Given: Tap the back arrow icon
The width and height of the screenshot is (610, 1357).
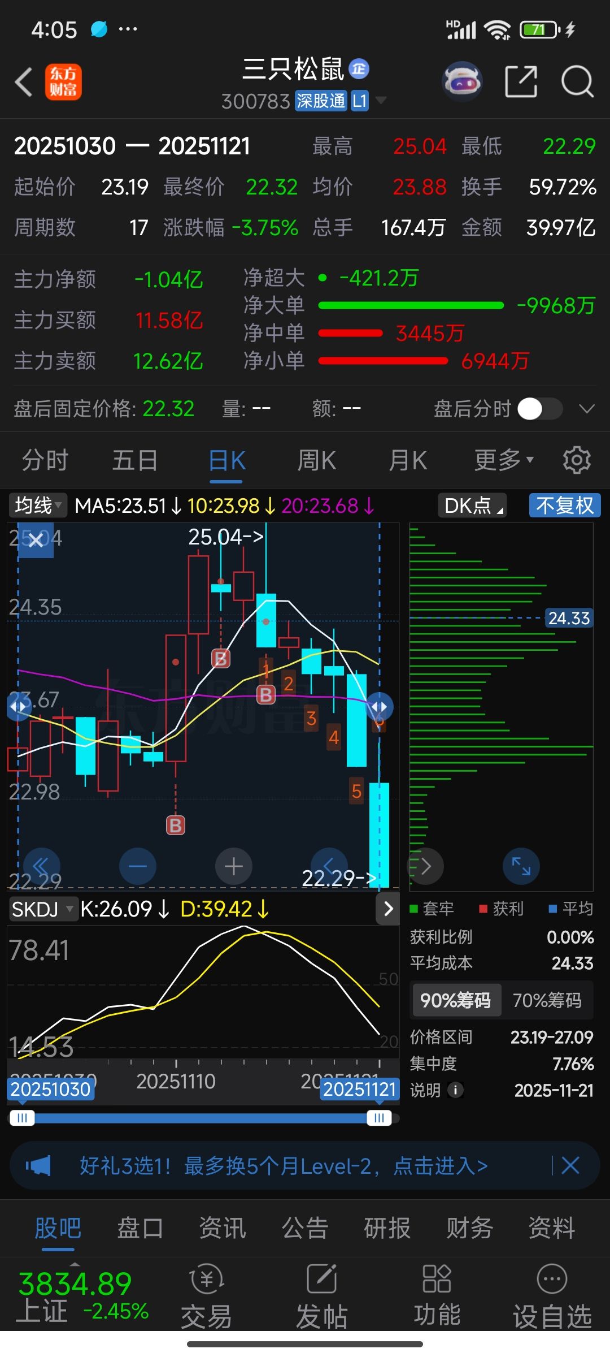Looking at the screenshot, I should [x=24, y=82].
